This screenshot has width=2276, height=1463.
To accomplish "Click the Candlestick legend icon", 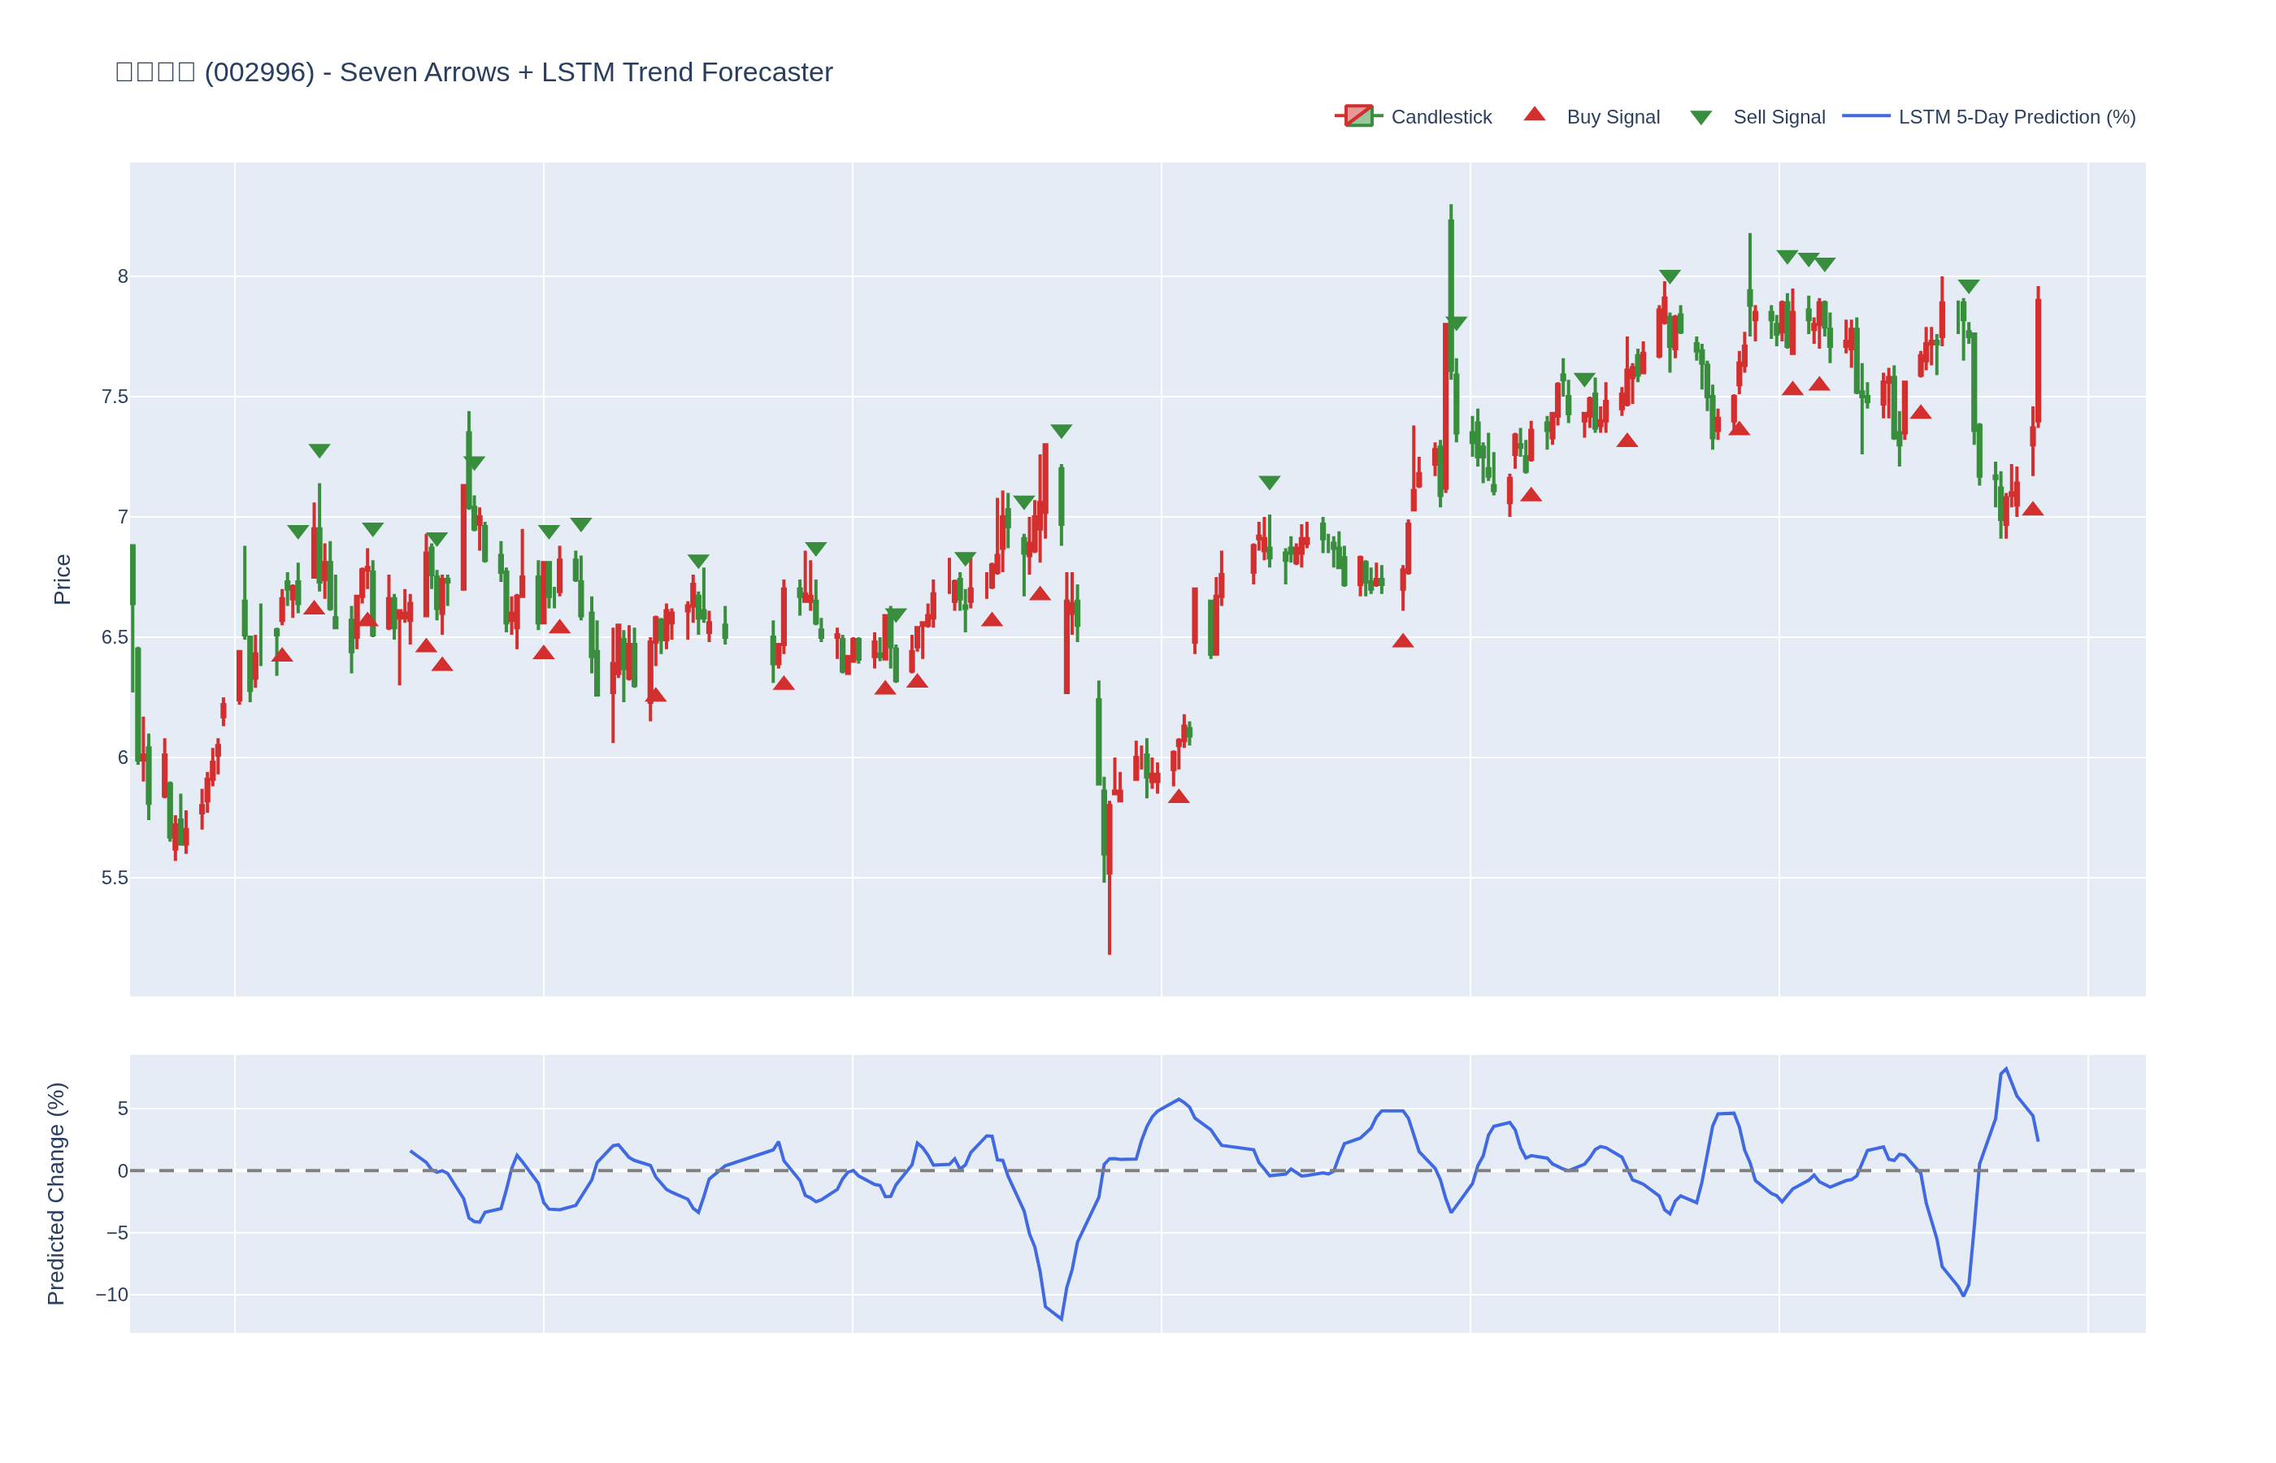I will pos(1358,117).
